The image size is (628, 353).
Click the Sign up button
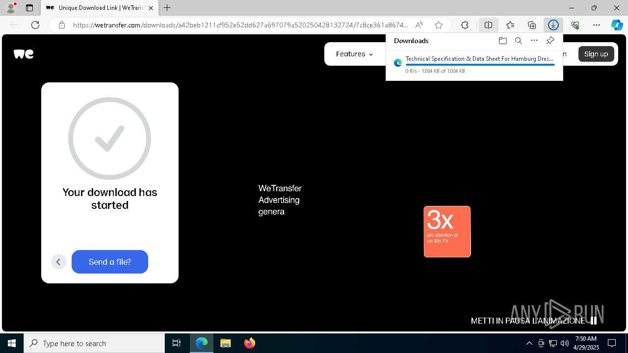(x=596, y=54)
